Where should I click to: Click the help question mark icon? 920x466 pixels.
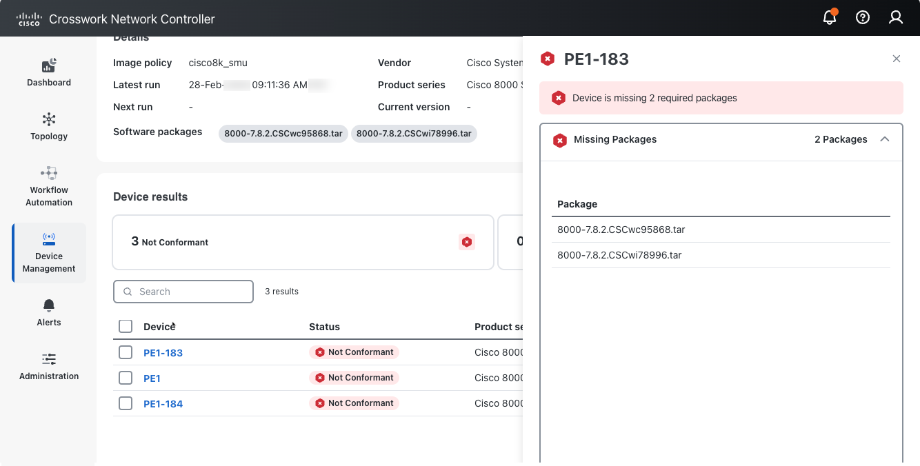pos(863,18)
